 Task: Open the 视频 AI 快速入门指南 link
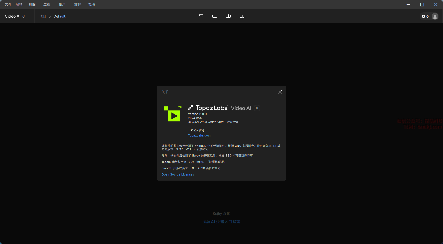(x=221, y=222)
